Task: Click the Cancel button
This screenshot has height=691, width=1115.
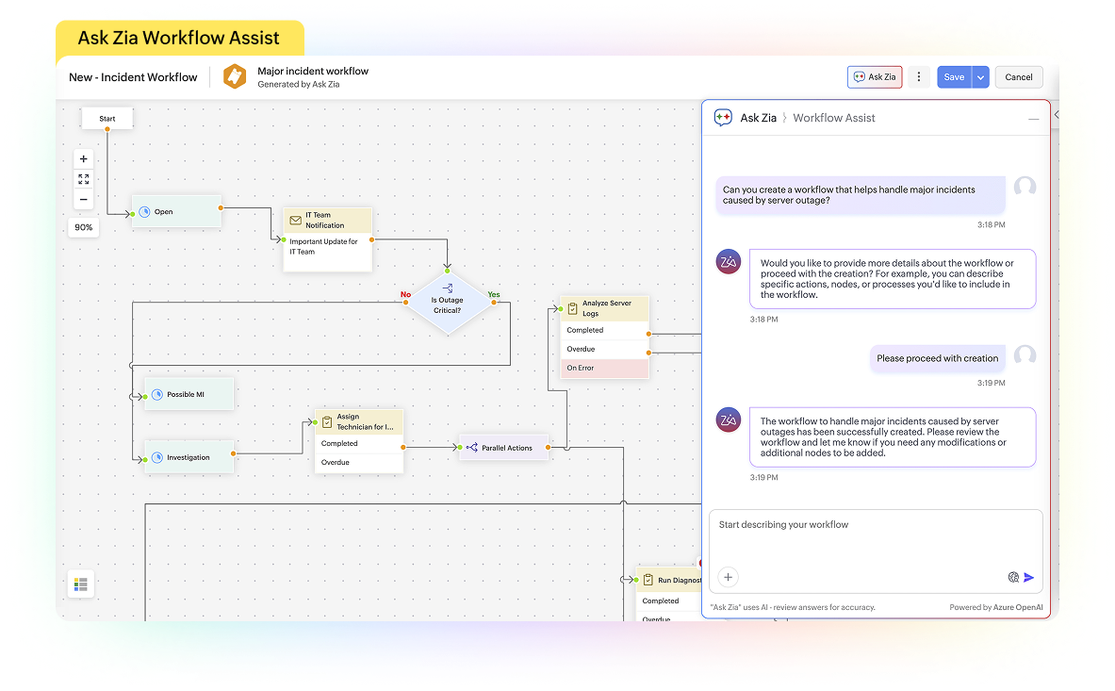Action: [1019, 76]
